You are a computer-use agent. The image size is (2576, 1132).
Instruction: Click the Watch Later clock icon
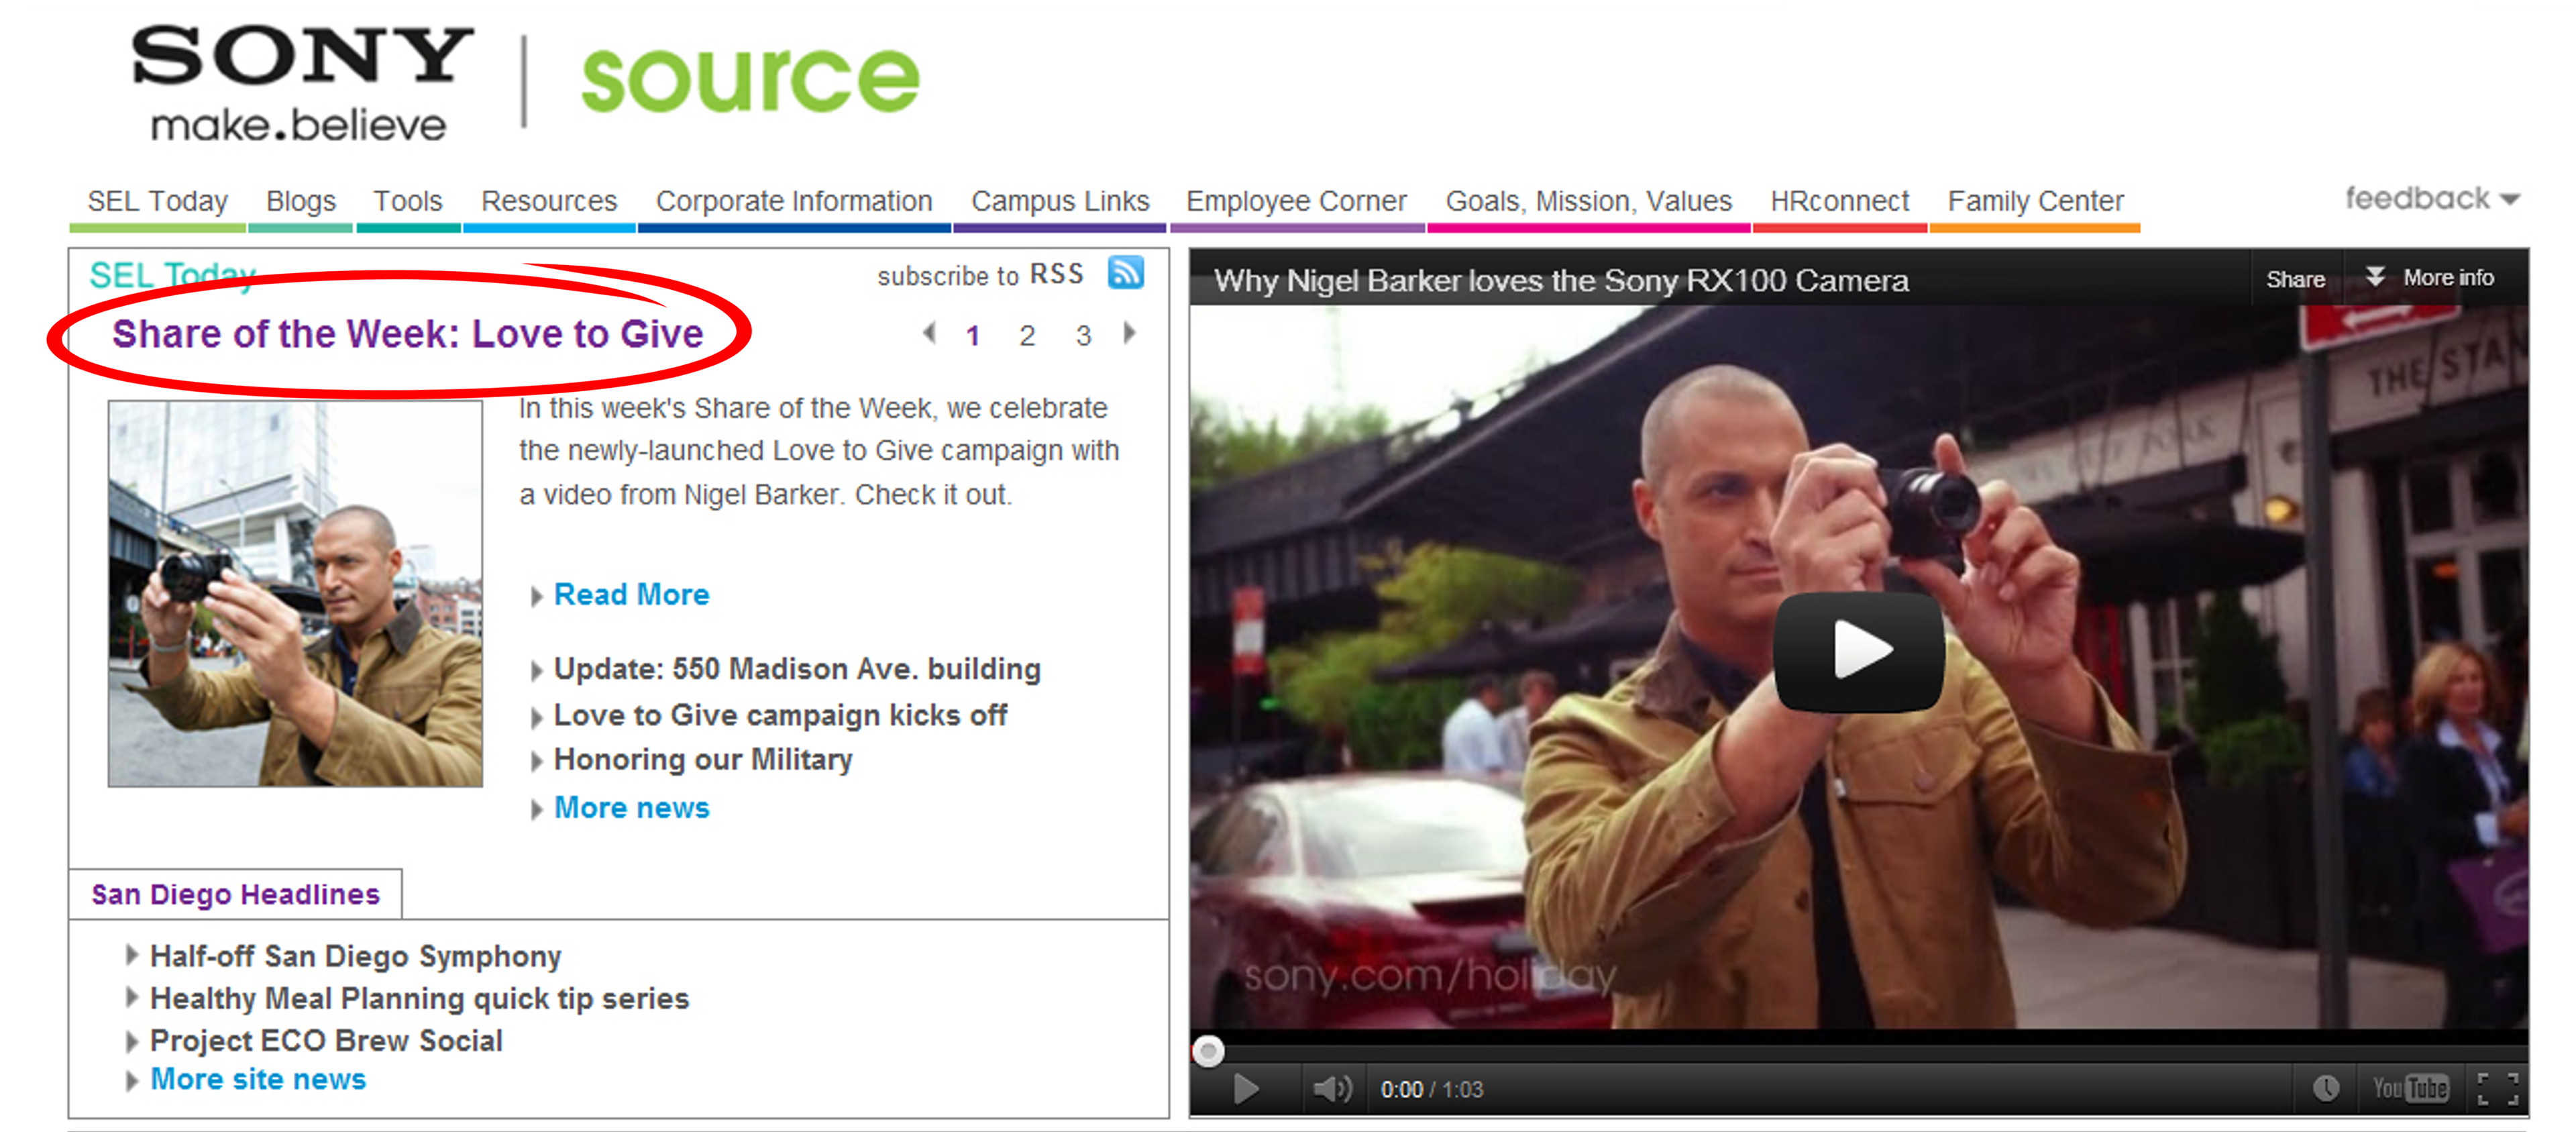point(2325,1088)
